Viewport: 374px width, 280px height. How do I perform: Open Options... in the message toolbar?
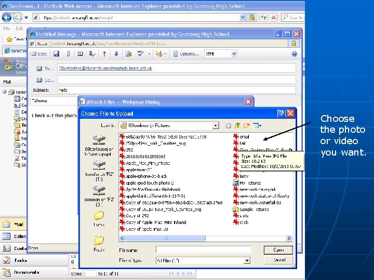tap(186, 54)
